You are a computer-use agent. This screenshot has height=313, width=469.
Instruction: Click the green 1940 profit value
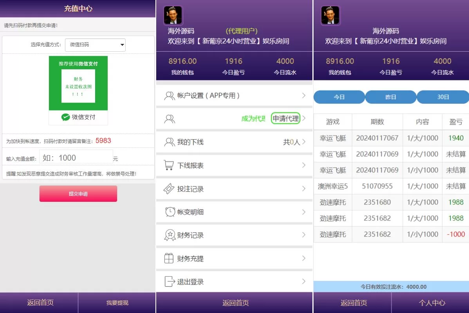[456, 138]
